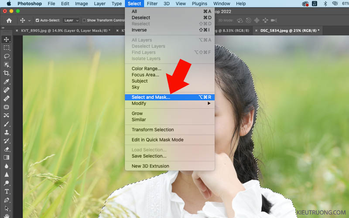This screenshot has height=218, width=349.
Task: Open the Apple menu
Action: pos(9,3)
